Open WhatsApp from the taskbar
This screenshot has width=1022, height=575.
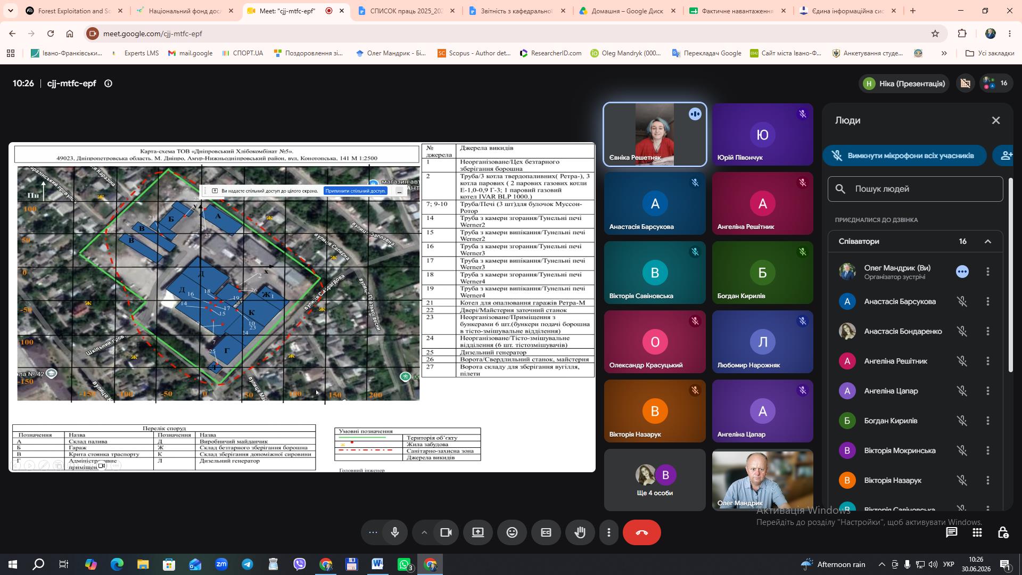405,564
